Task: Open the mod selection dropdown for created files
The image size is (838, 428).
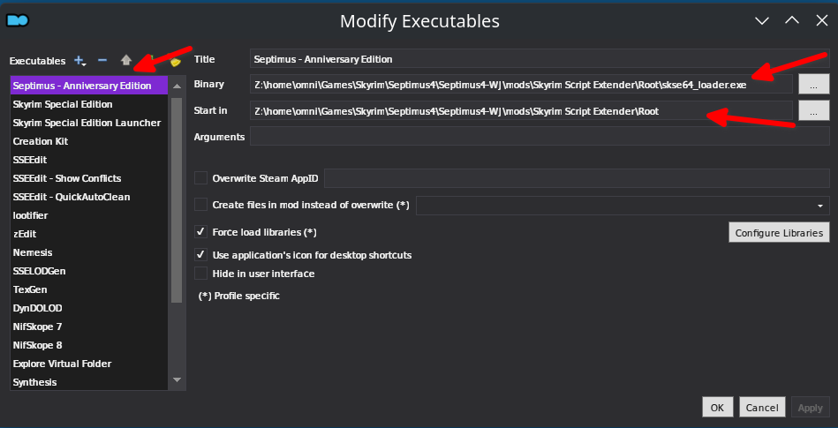Action: click(821, 205)
